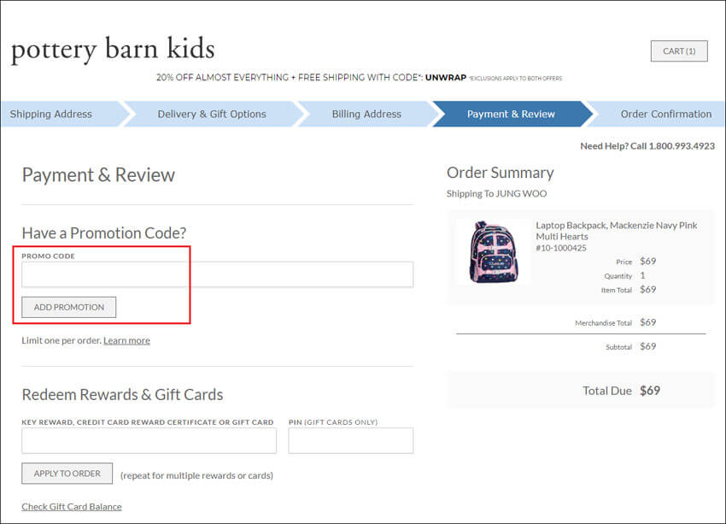Click the reward certificate or gift card field
This screenshot has height=524, width=726.
tap(149, 441)
